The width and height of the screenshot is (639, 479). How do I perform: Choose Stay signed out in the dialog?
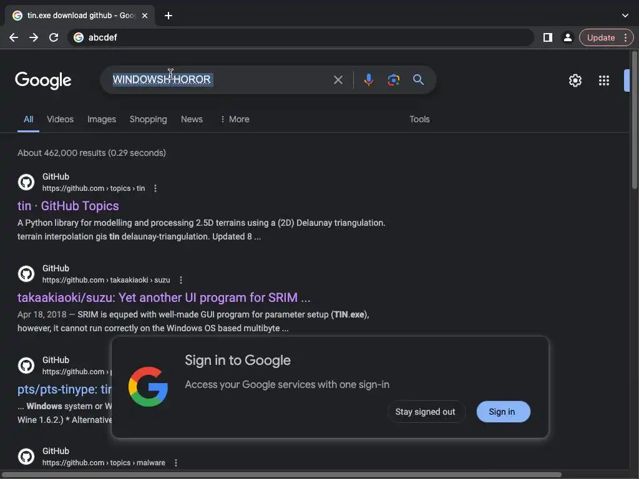425,412
